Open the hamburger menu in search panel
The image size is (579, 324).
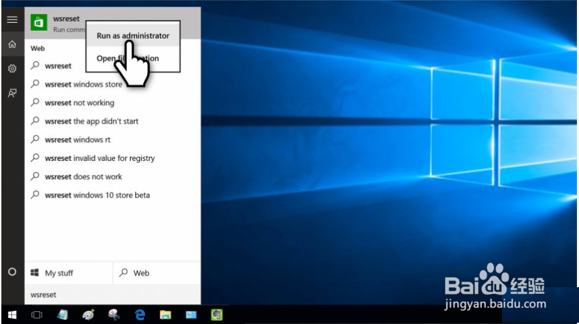(x=12, y=19)
